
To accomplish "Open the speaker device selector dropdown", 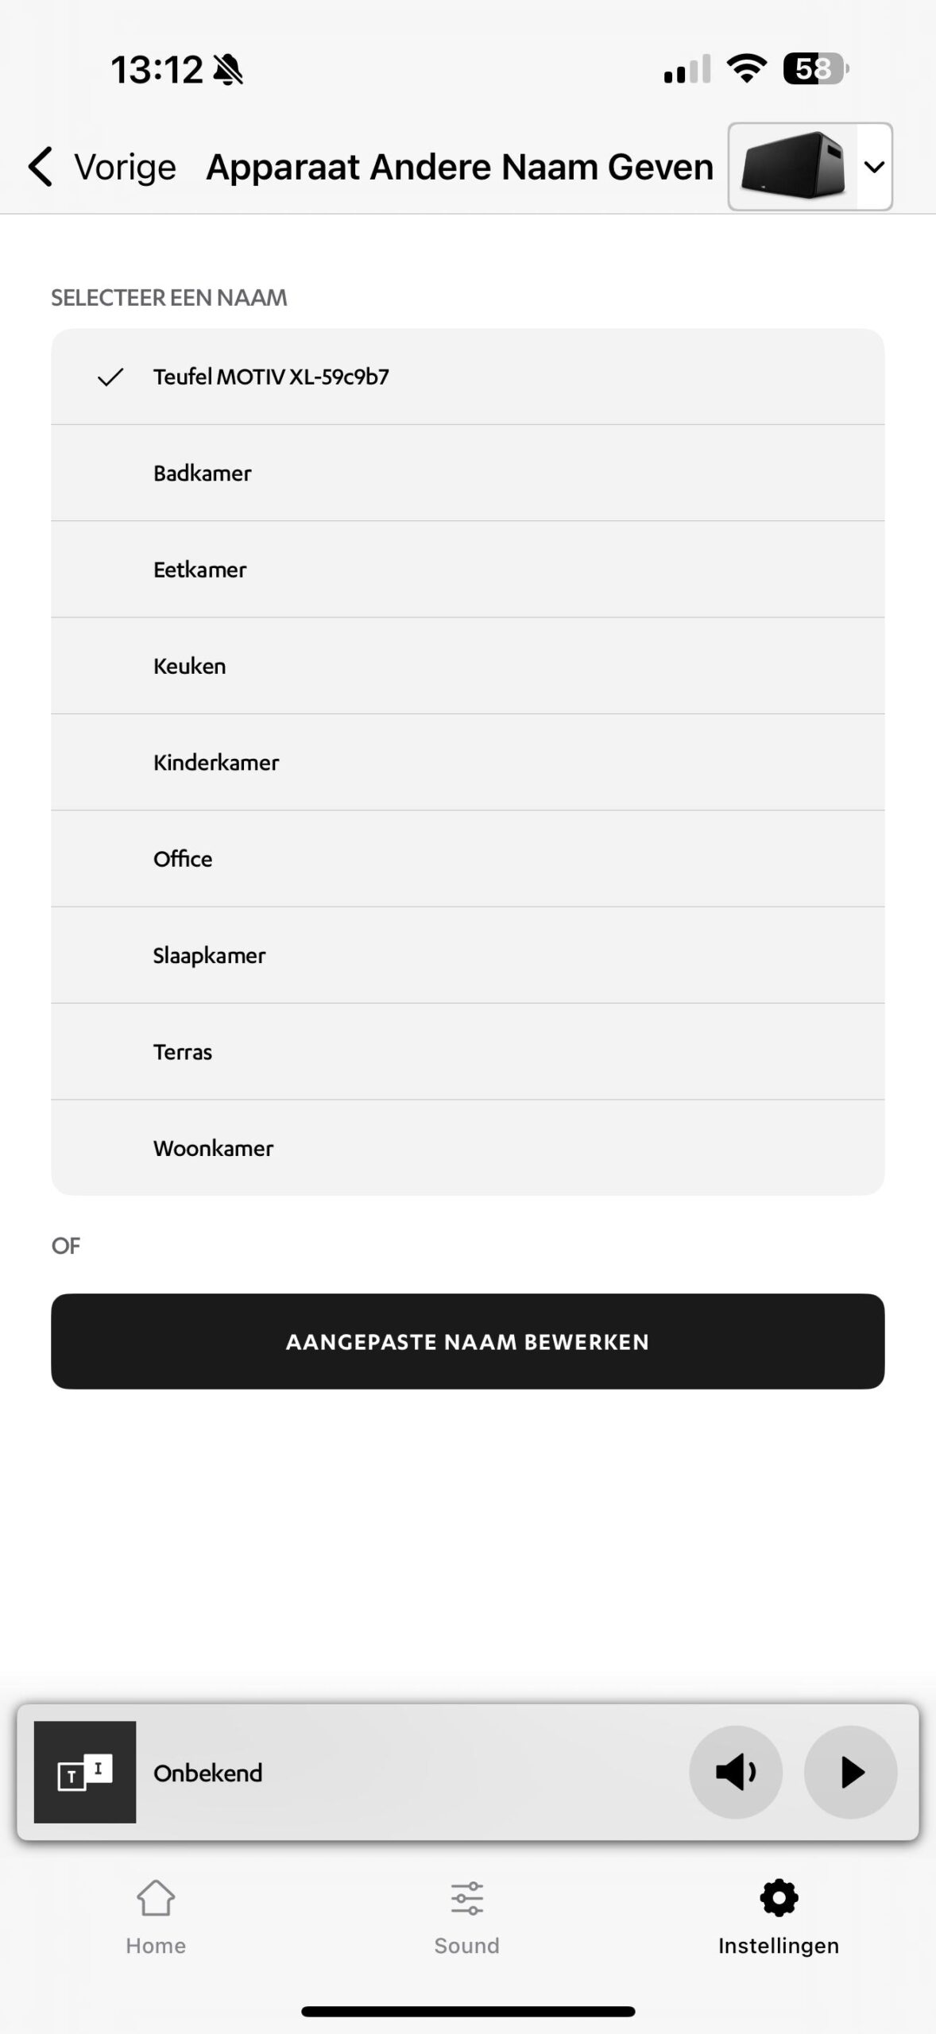I will [x=874, y=167].
